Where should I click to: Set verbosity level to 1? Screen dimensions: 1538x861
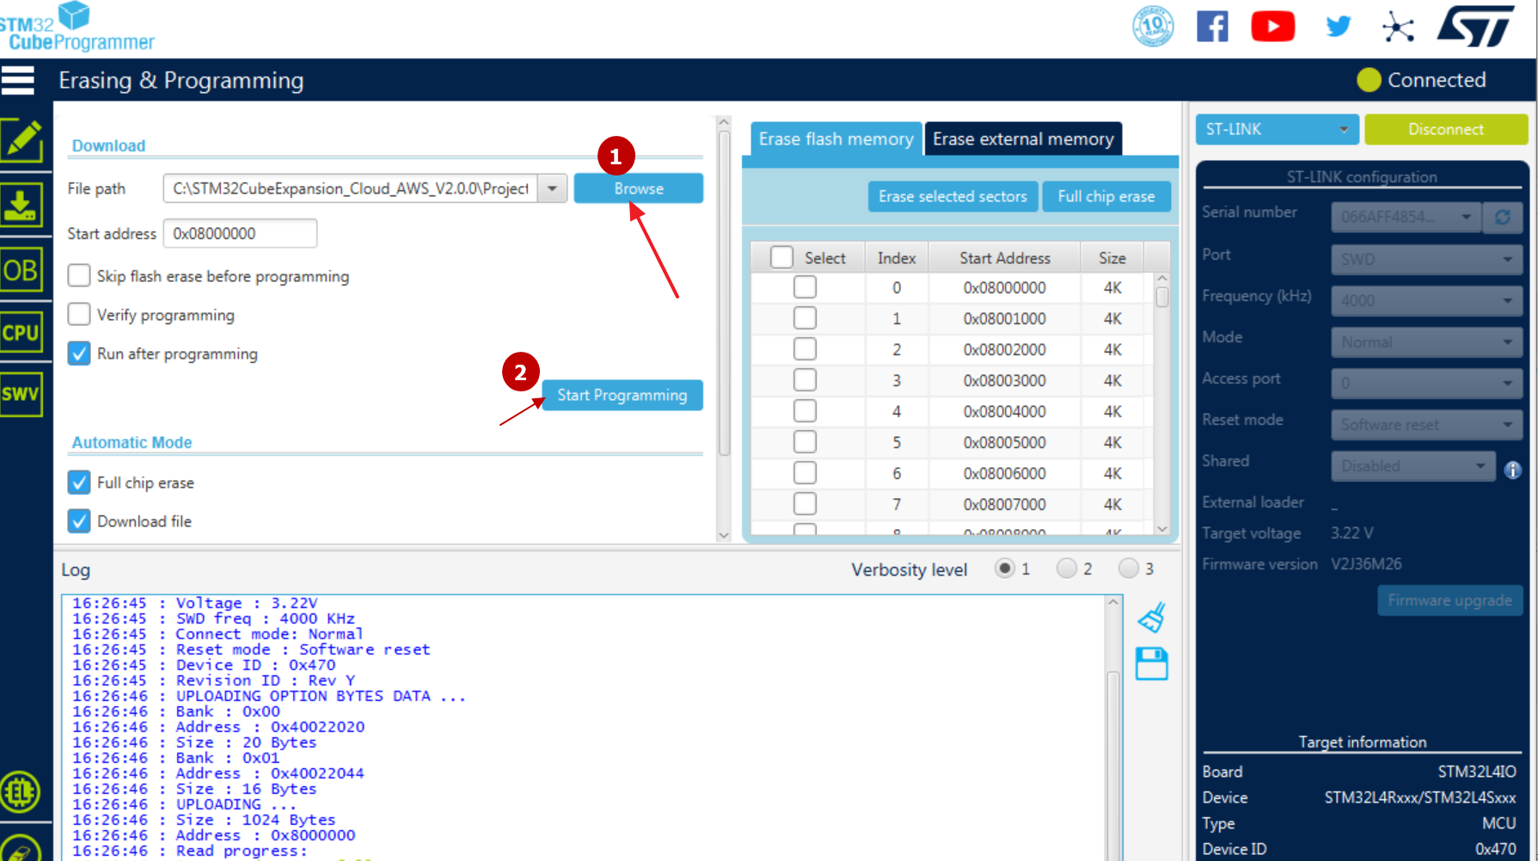1004,569
